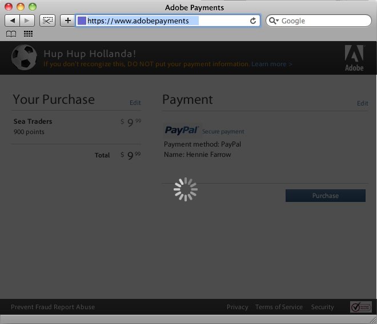Open the bookmarks book icon

[11, 34]
